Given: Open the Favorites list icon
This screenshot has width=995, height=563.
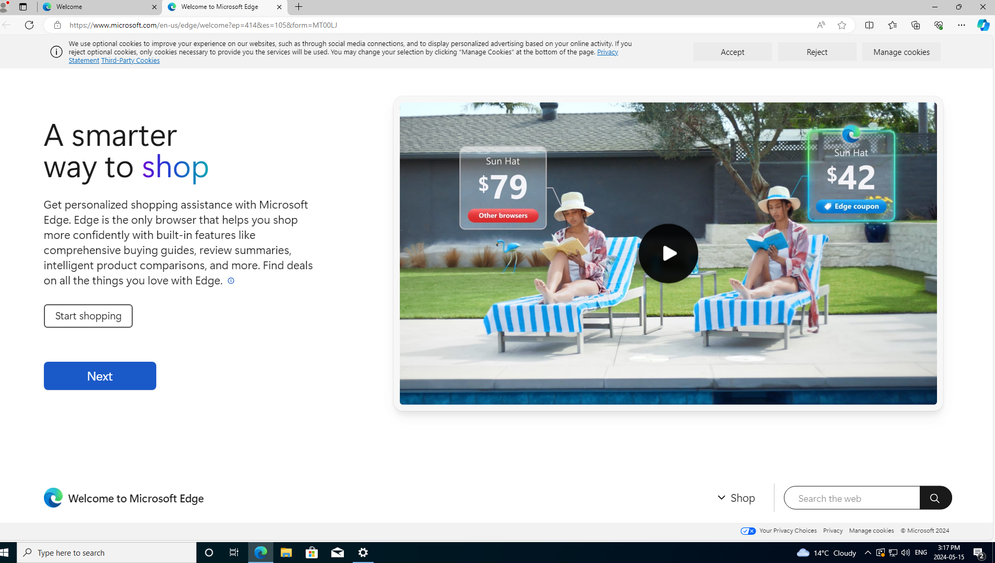Looking at the screenshot, I should [x=892, y=25].
